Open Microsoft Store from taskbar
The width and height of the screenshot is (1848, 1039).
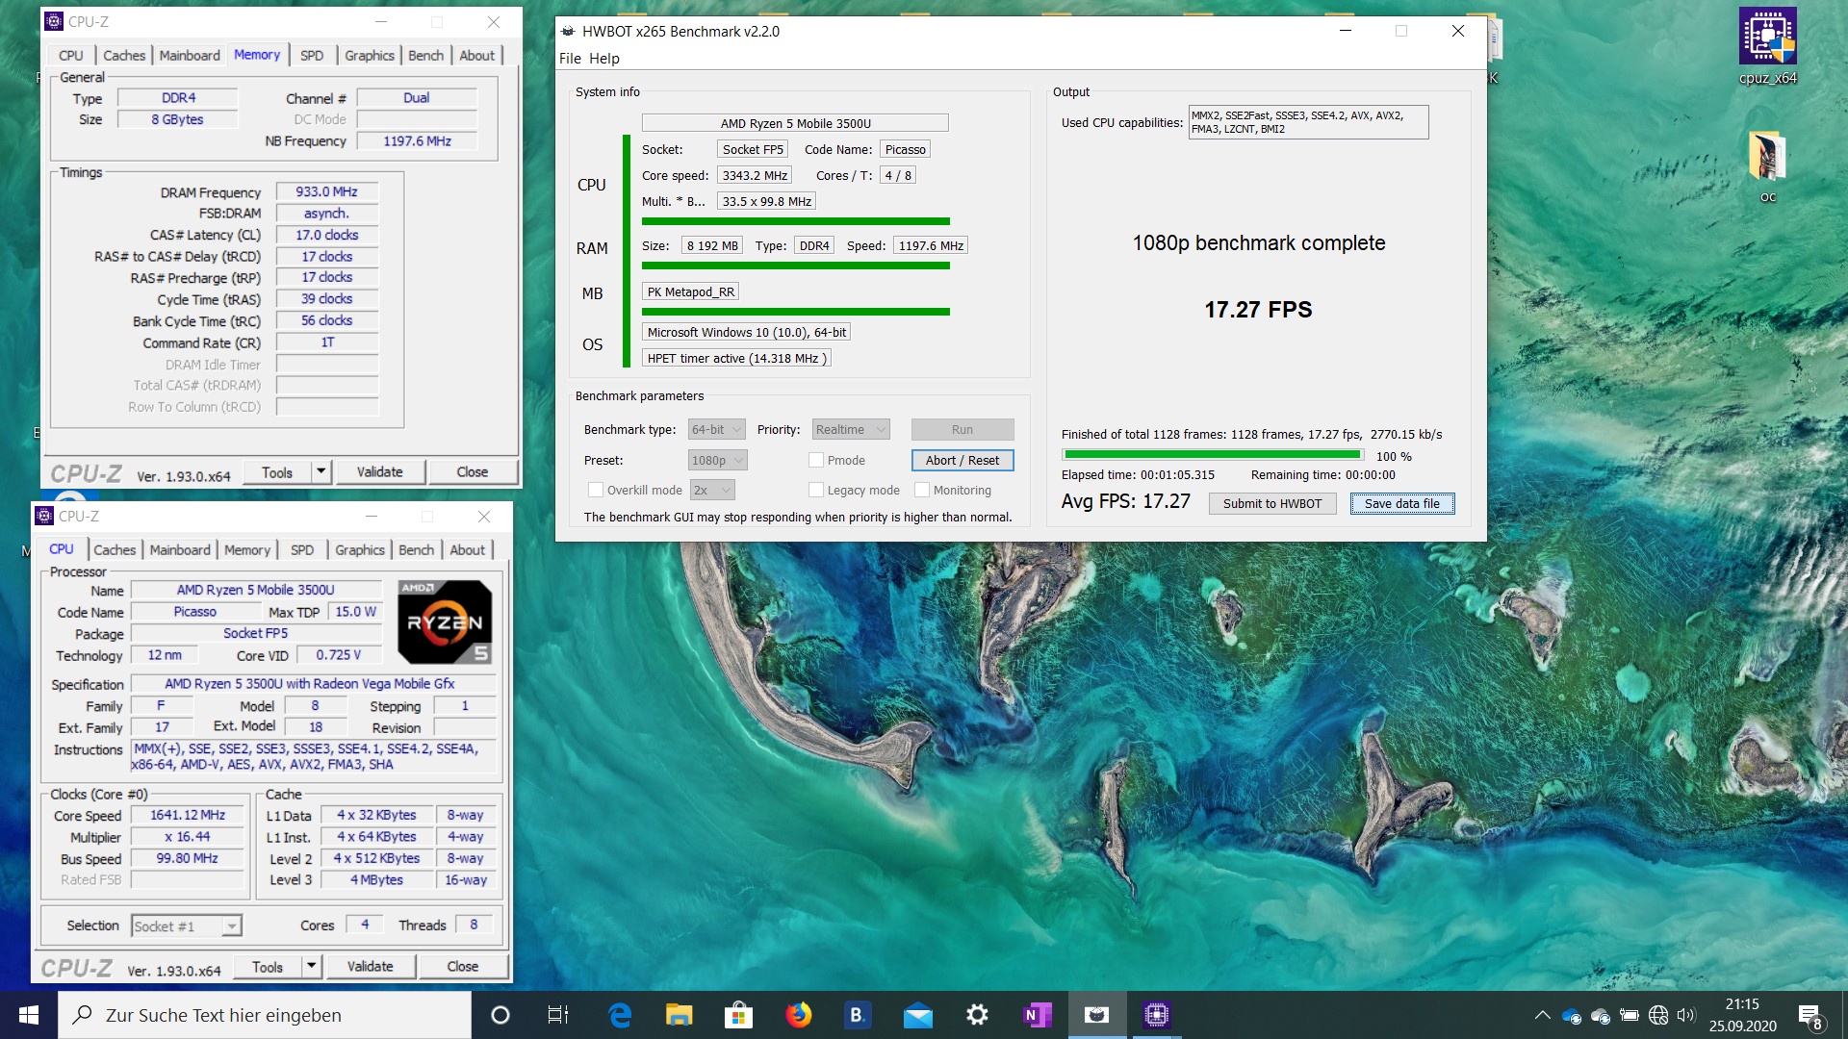click(x=738, y=1015)
